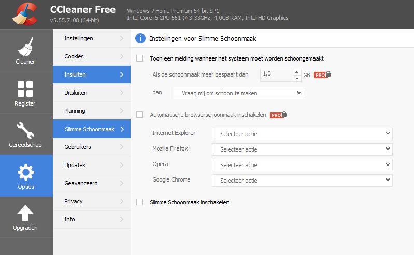
Task: Open the Cleaner broom section
Action: tap(25, 51)
